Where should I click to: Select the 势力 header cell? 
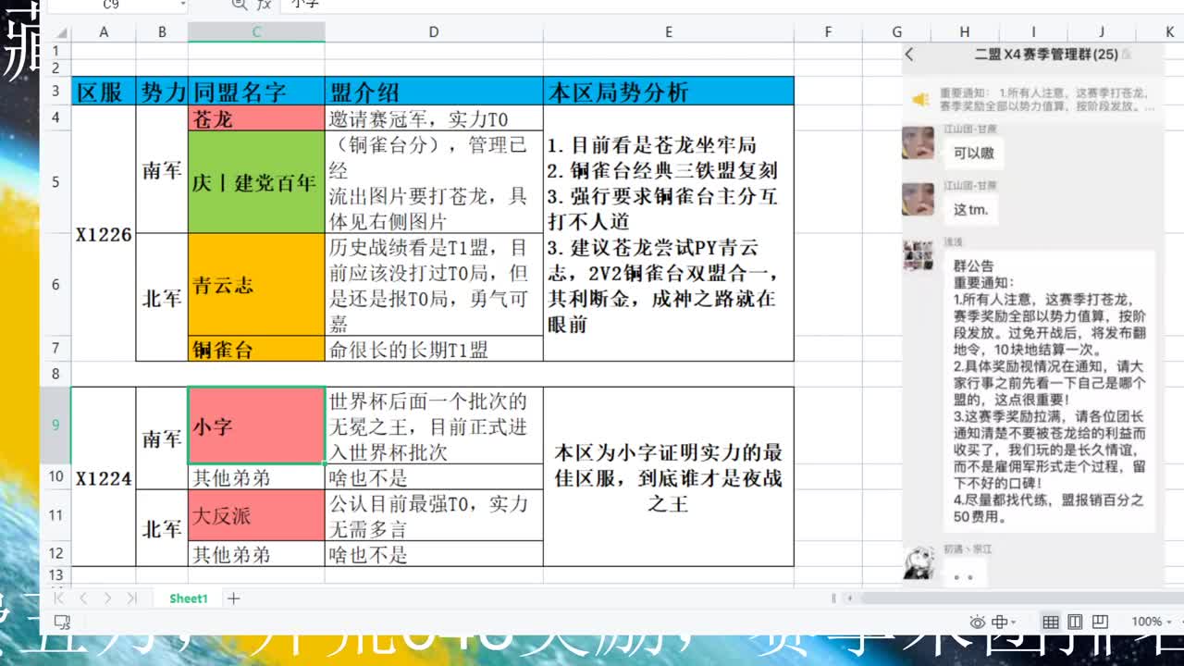pyautogui.click(x=162, y=91)
